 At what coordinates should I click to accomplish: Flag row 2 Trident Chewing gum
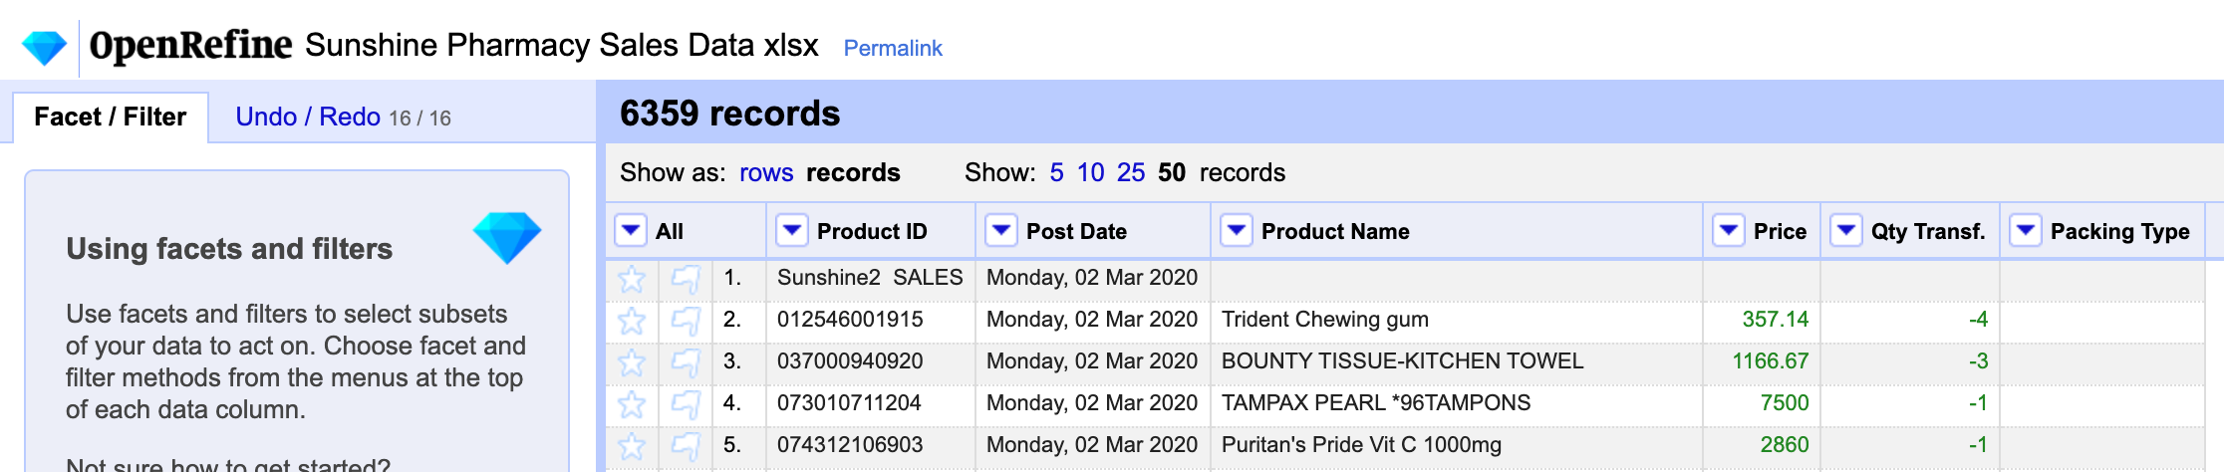pyautogui.click(x=686, y=321)
